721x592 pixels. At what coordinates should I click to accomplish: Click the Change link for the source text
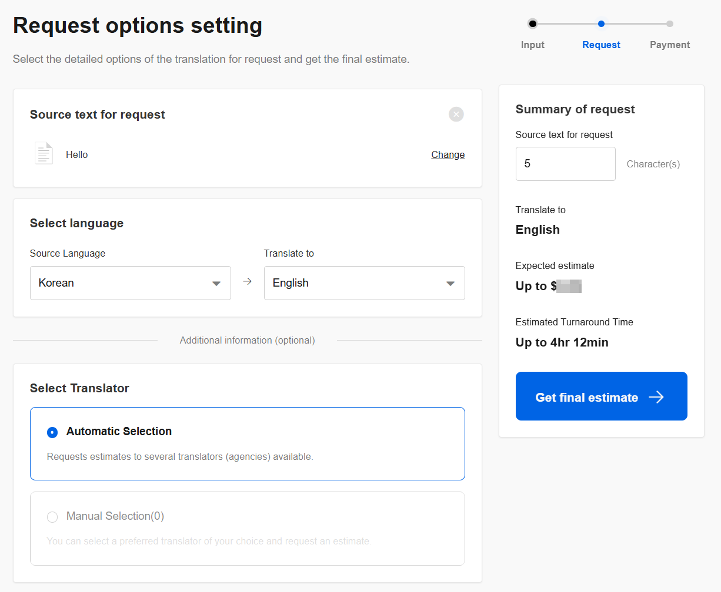(x=448, y=154)
